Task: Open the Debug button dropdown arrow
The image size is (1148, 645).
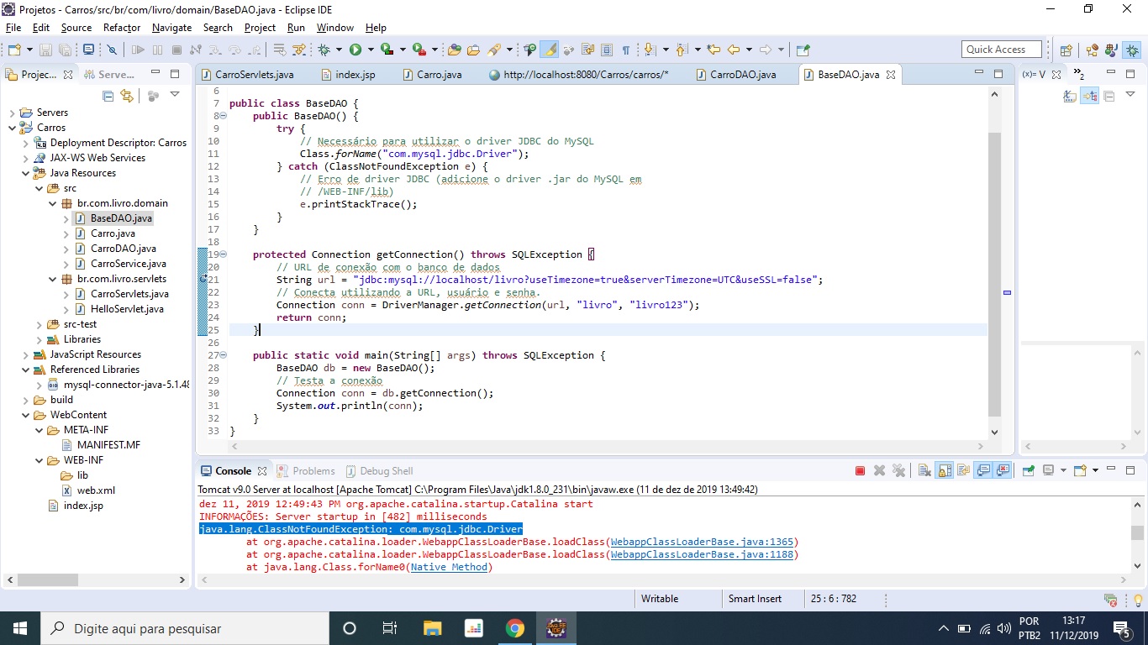Action: (339, 50)
